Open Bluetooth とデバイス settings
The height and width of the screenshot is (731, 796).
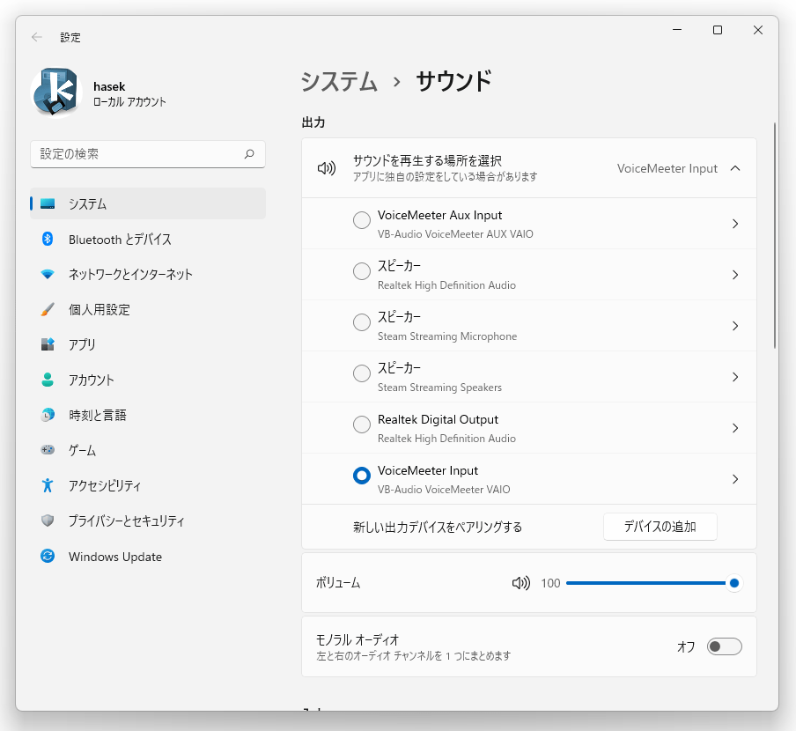(x=148, y=239)
